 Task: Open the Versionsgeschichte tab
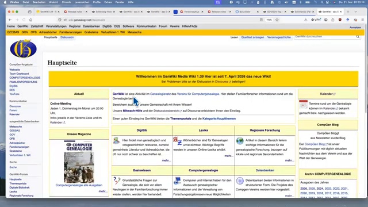point(279,37)
